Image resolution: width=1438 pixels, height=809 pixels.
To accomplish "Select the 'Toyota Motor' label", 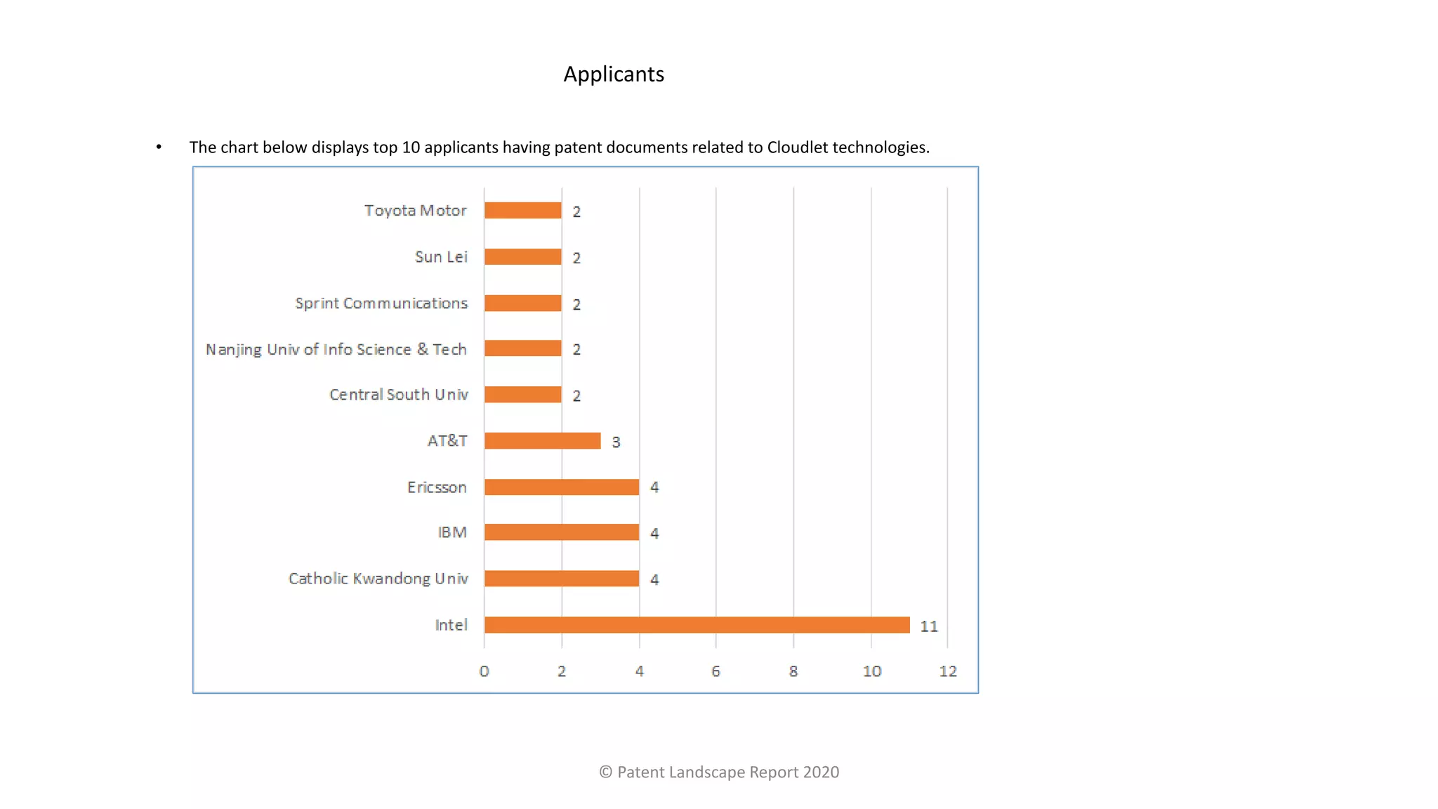I will (416, 211).
